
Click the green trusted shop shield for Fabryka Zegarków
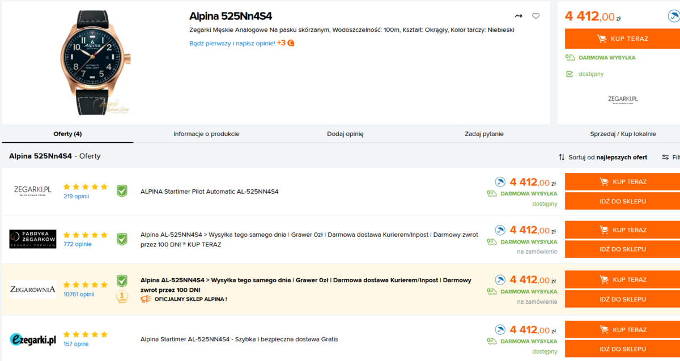point(122,239)
